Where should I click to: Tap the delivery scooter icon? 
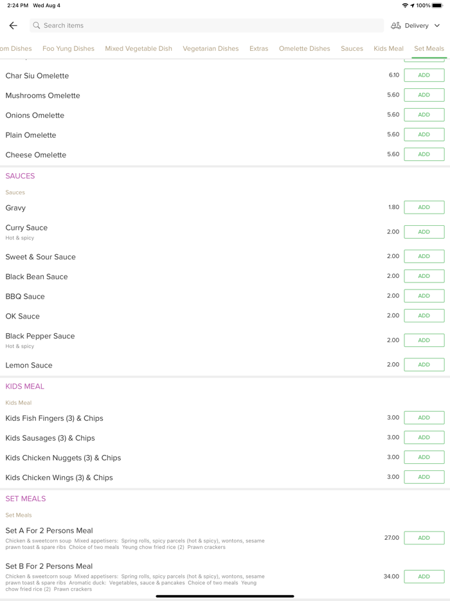396,26
